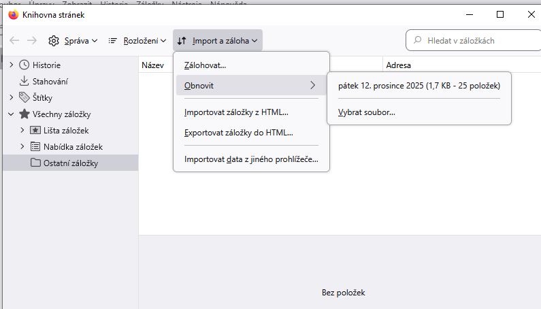The image size is (541, 309).
Task: Open the Rozložení views dropdown
Action: (x=137, y=41)
